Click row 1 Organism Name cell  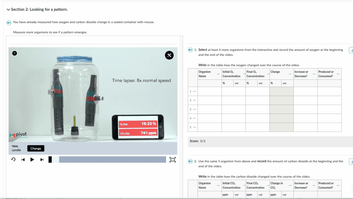point(210,91)
